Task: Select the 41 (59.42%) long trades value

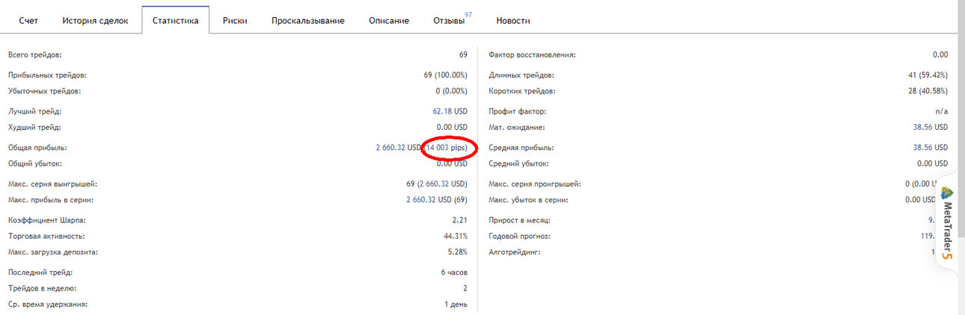Action: pos(928,75)
